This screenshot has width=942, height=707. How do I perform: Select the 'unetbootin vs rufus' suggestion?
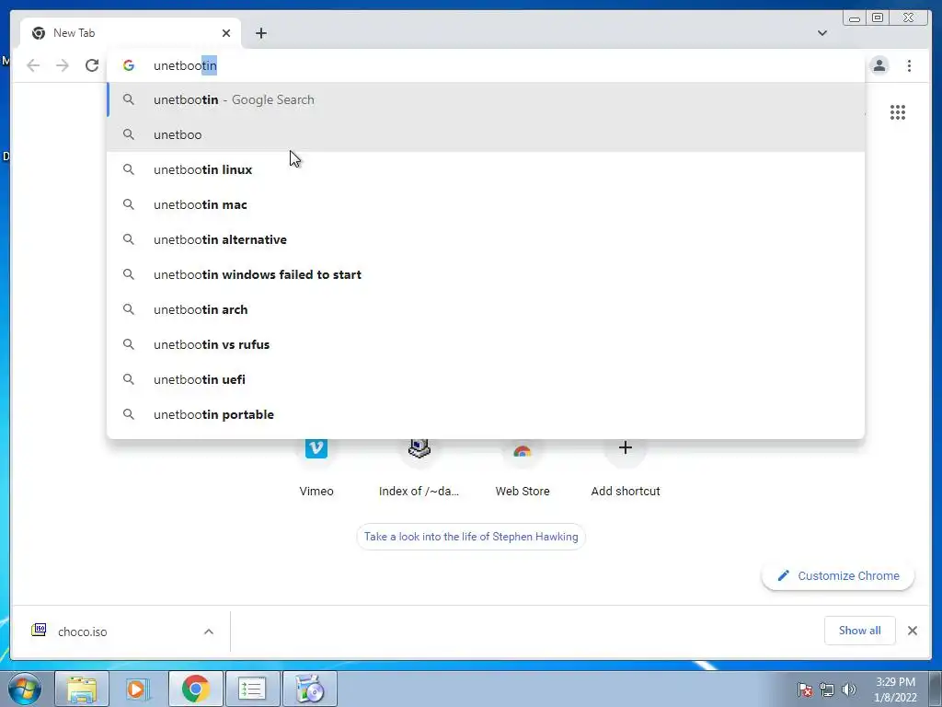click(486, 344)
